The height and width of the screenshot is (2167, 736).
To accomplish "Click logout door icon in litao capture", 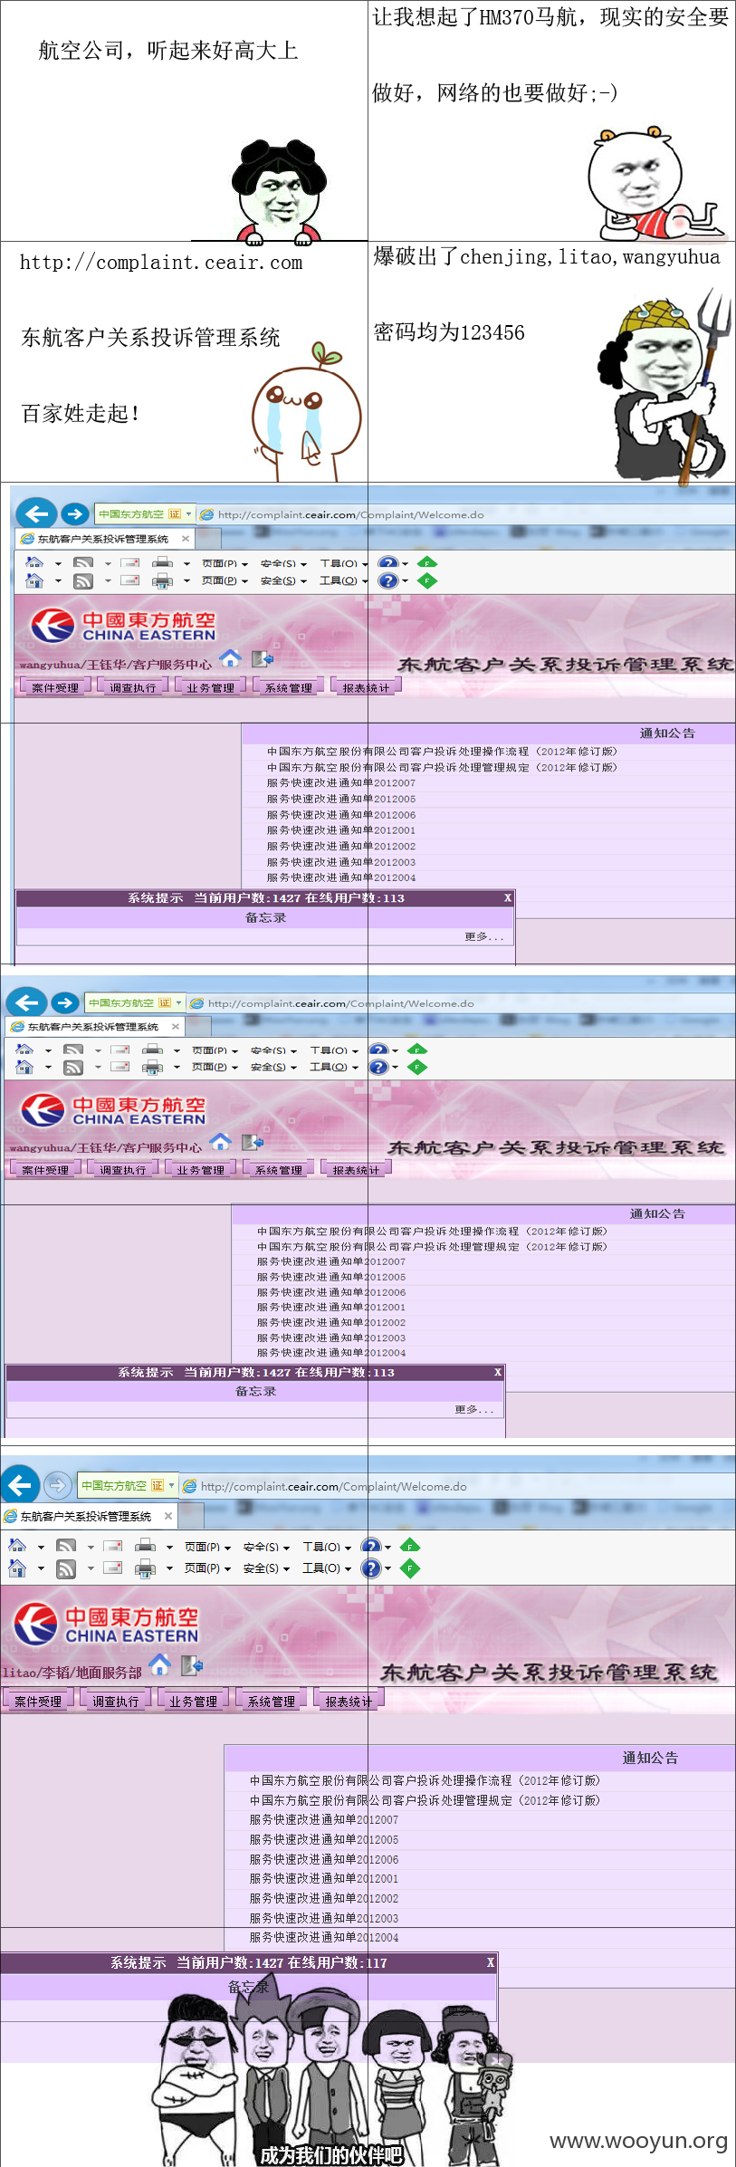I will [x=192, y=1664].
